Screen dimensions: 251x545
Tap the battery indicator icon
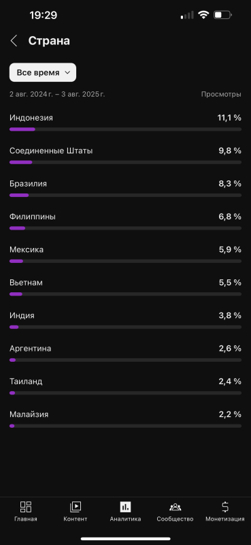[x=222, y=15]
